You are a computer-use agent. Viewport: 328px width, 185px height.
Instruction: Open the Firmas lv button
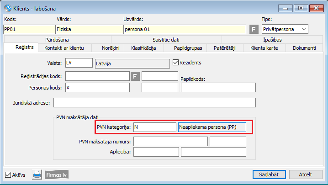[57, 175]
